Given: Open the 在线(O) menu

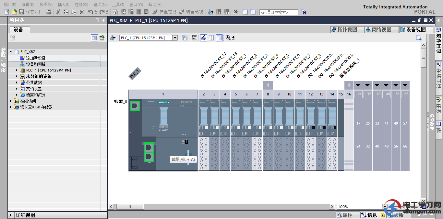Looking at the screenshot, I should [81, 5].
